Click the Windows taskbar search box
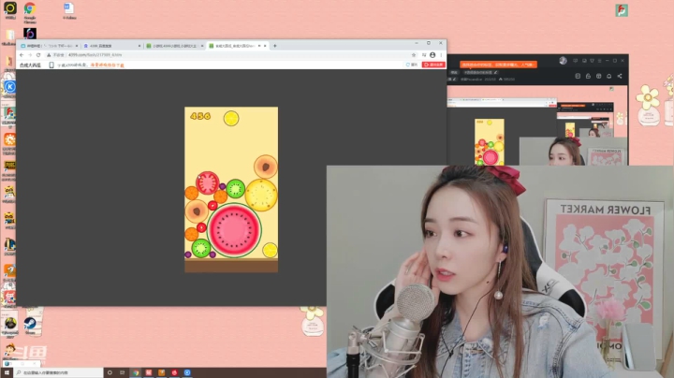 (59, 372)
